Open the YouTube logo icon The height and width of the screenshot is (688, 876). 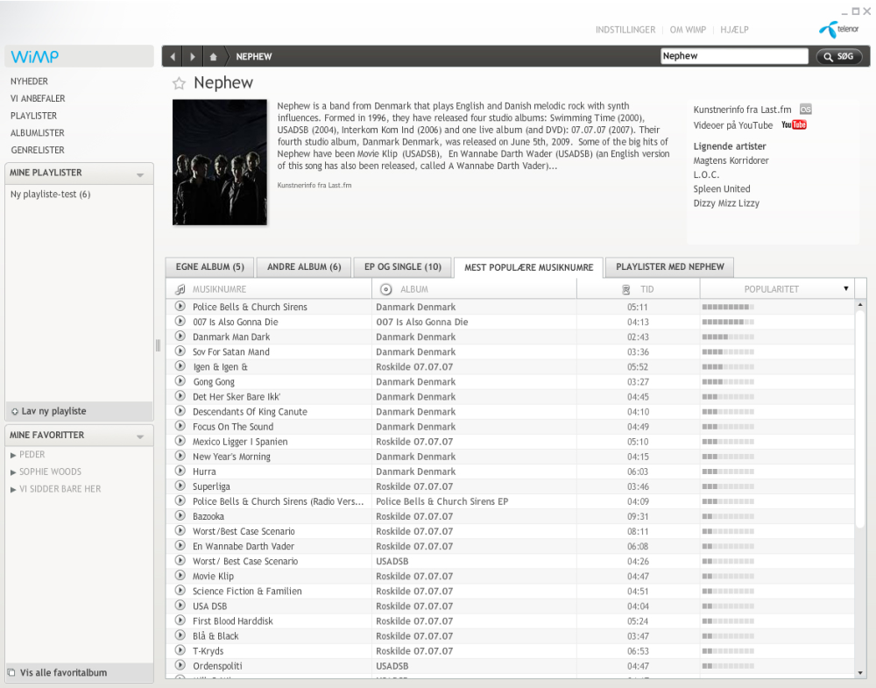click(x=794, y=124)
